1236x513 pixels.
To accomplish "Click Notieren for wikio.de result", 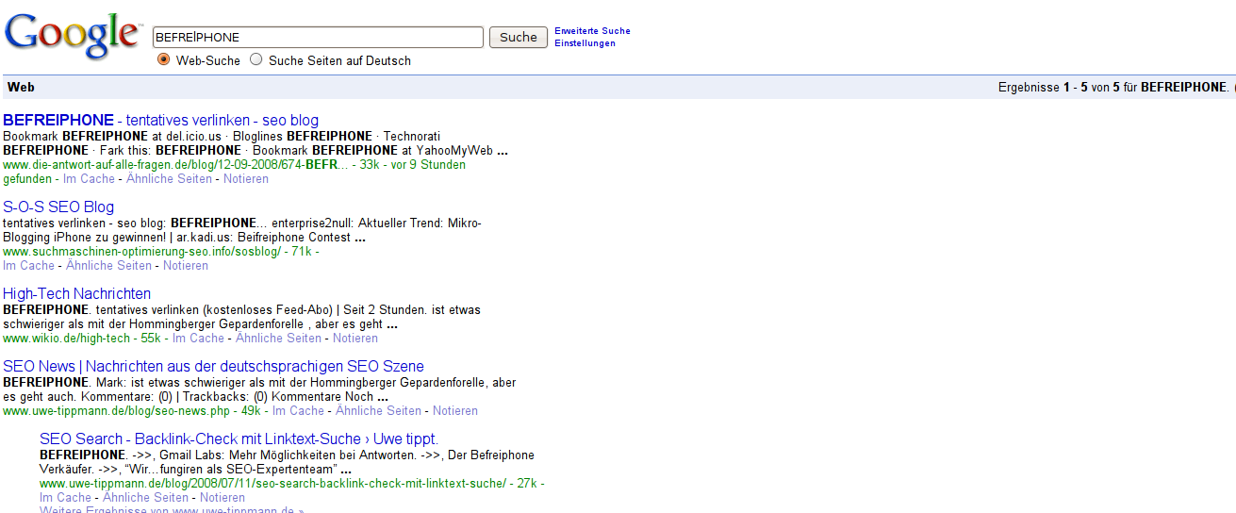I will click(355, 339).
